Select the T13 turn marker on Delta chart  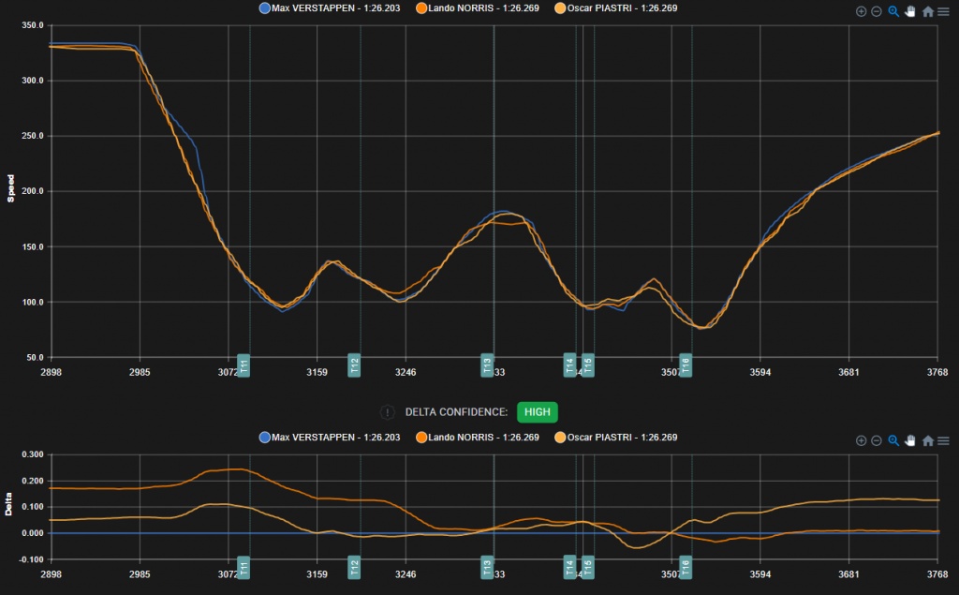(x=487, y=567)
